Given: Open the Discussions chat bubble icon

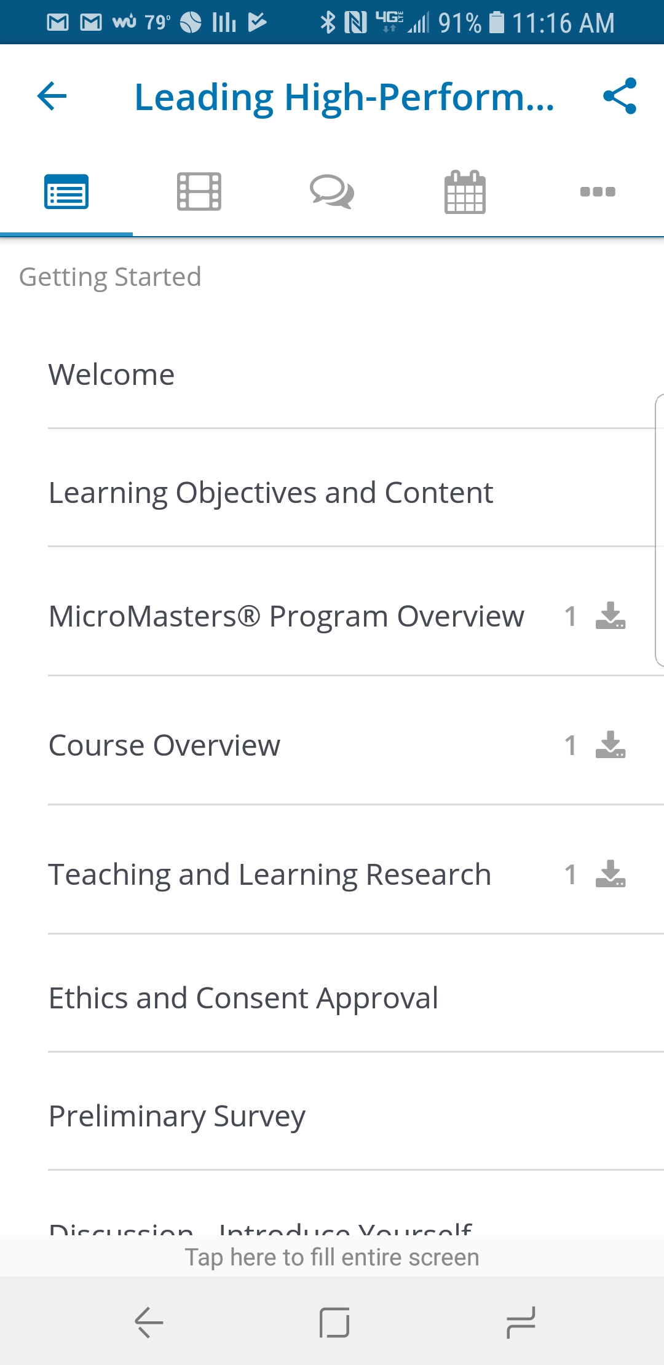Looking at the screenshot, I should pyautogui.click(x=331, y=191).
